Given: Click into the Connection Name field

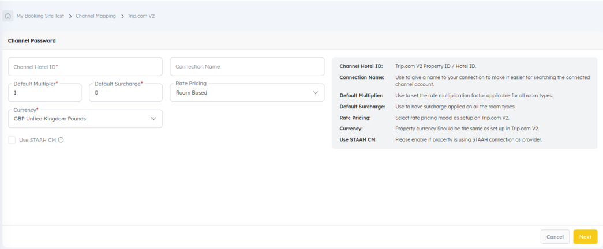Looking at the screenshot, I should pos(247,67).
